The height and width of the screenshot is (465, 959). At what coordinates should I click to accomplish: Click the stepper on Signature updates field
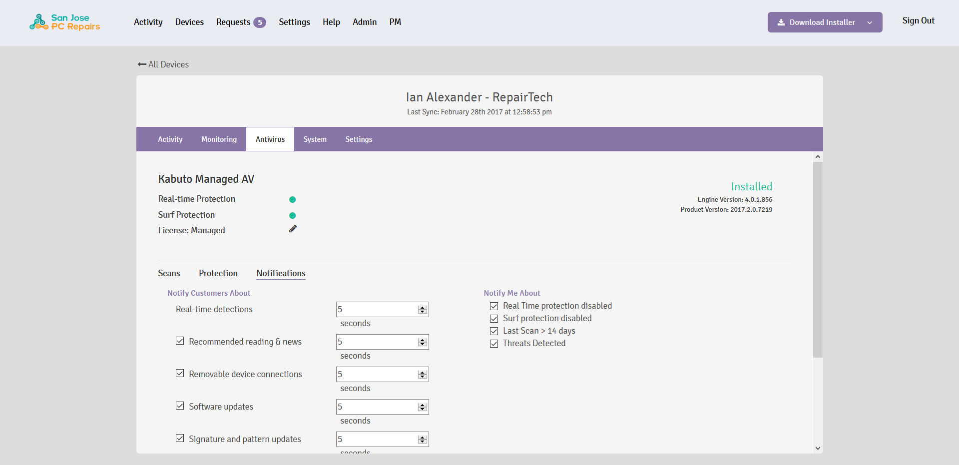click(423, 440)
